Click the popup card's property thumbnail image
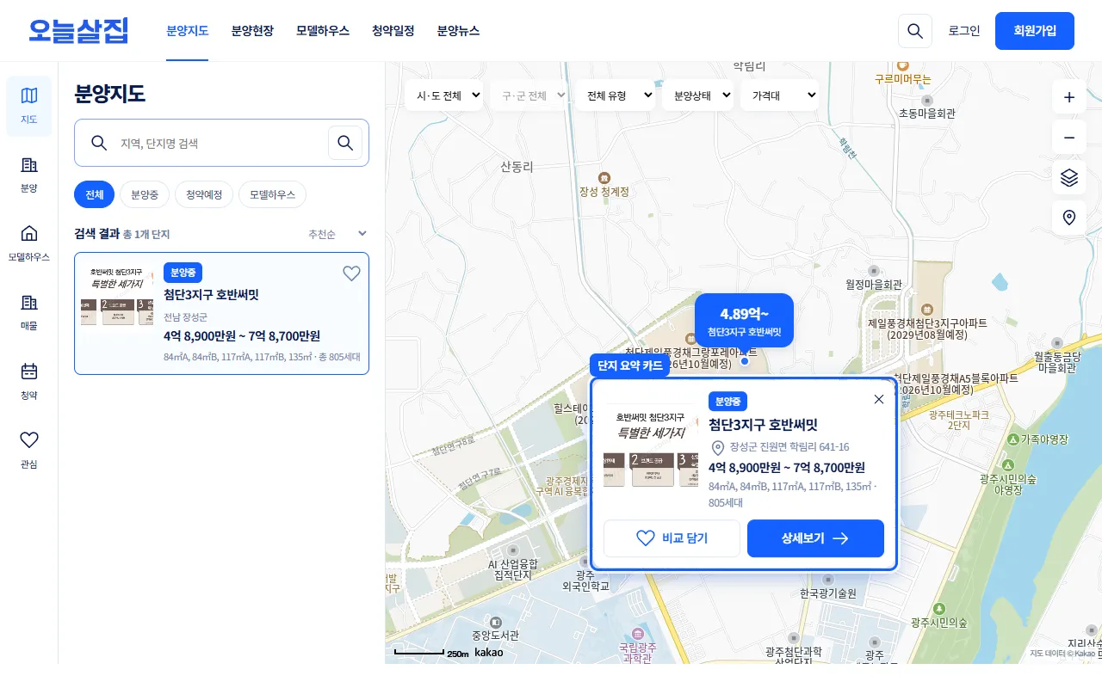Screen dimensions: 1102x688 point(650,447)
